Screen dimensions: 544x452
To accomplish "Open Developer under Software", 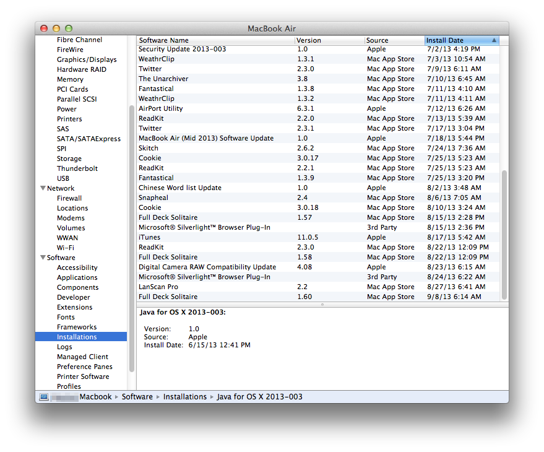I will (73, 297).
